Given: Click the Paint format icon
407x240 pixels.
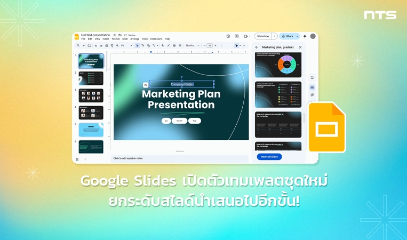Looking at the screenshot, I should point(112,46).
